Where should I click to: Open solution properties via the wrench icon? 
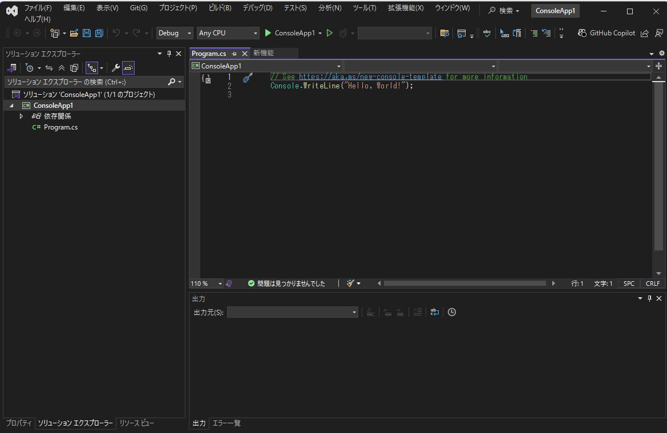(115, 68)
